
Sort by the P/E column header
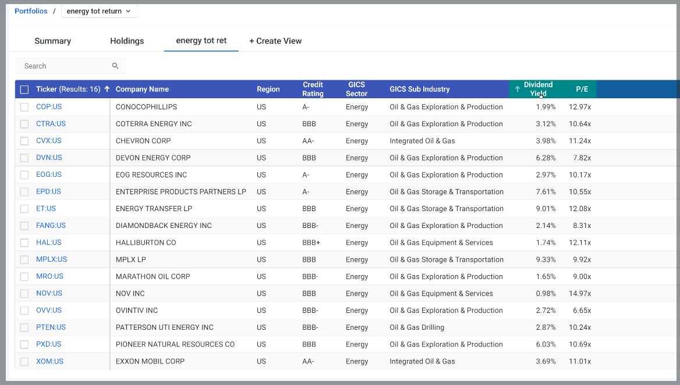click(x=582, y=89)
